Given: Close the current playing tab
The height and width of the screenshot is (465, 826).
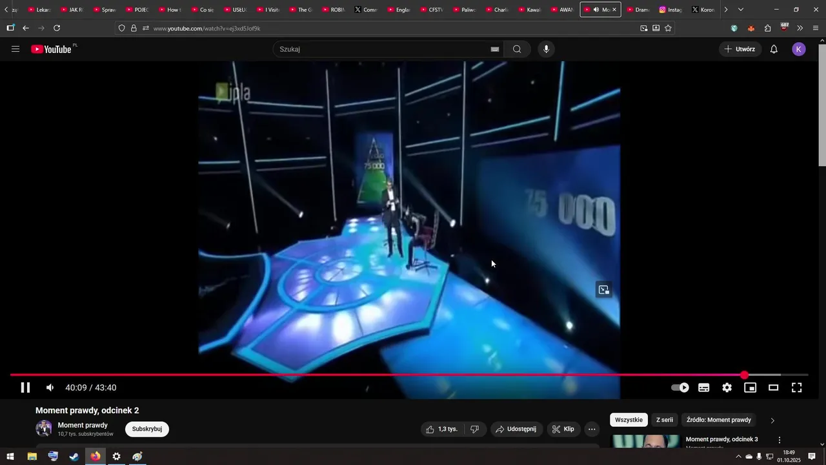Looking at the screenshot, I should coord(614,10).
